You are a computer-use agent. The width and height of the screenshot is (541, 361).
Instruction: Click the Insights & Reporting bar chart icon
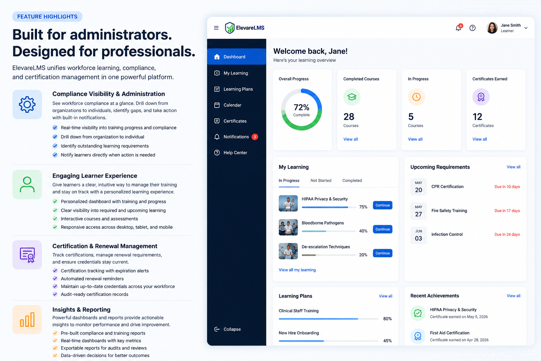pos(27,319)
